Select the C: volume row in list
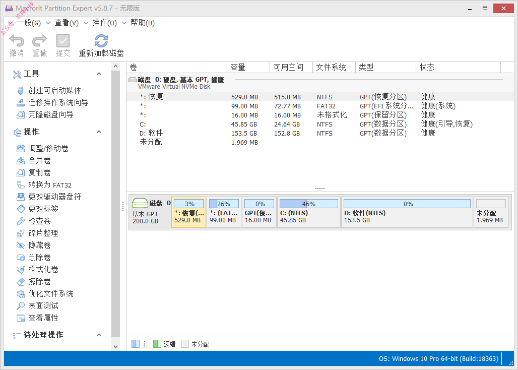 [x=320, y=125]
